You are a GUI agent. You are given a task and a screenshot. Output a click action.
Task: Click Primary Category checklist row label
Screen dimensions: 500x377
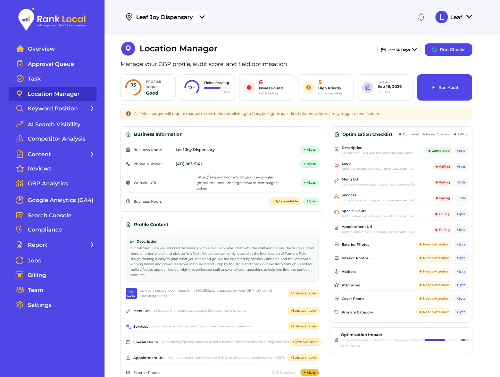357,312
